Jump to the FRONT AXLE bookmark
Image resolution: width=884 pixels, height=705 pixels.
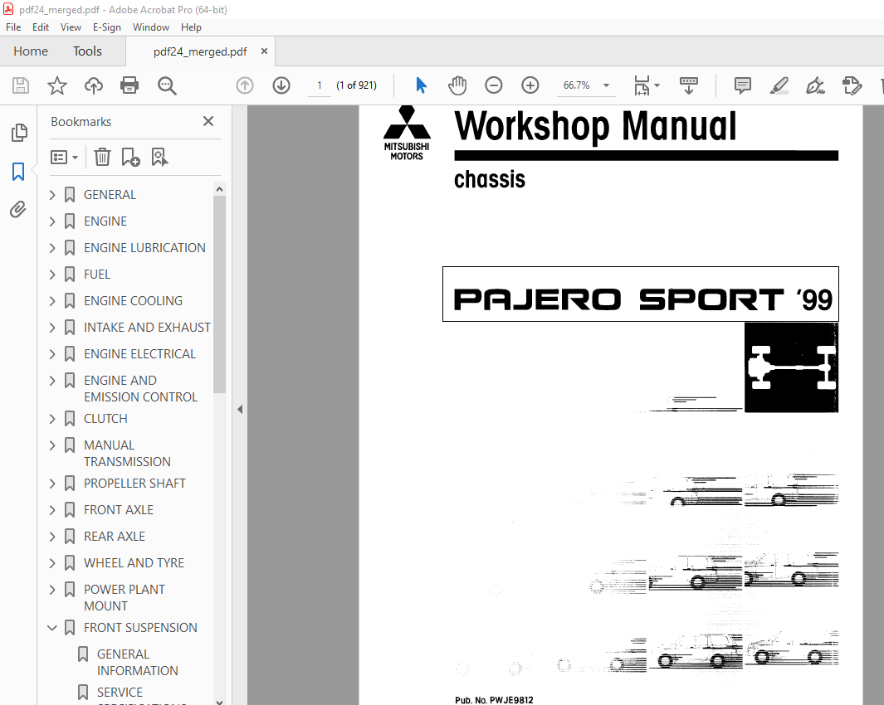pos(119,510)
